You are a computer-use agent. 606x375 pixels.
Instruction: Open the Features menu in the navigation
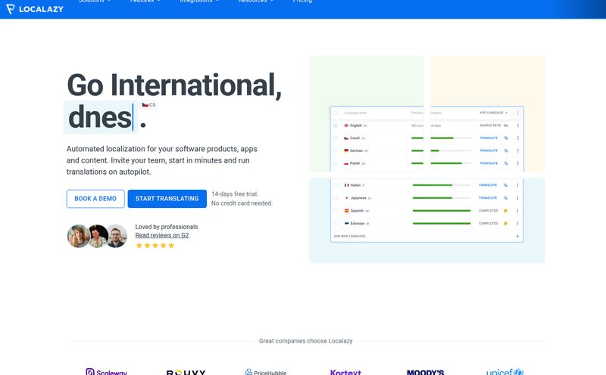[x=145, y=2]
